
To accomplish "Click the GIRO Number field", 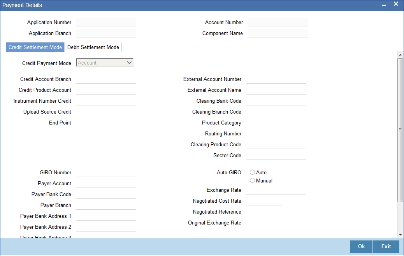I will click(106, 173).
